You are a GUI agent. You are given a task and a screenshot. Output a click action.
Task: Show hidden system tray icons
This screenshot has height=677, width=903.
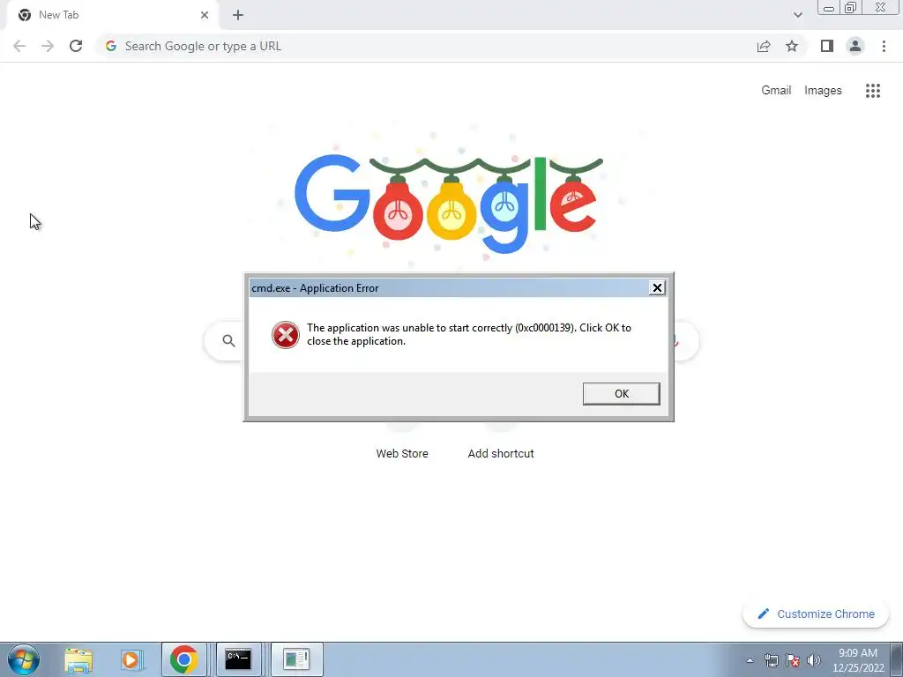click(750, 660)
